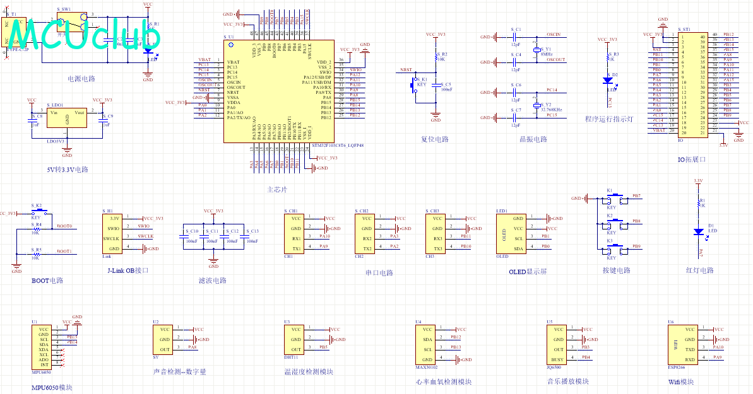
Task: Click the 'IO拓展口' section label
Action: [x=692, y=159]
